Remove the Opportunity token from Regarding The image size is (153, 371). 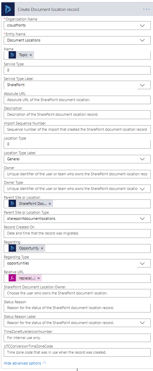click(x=42, y=248)
